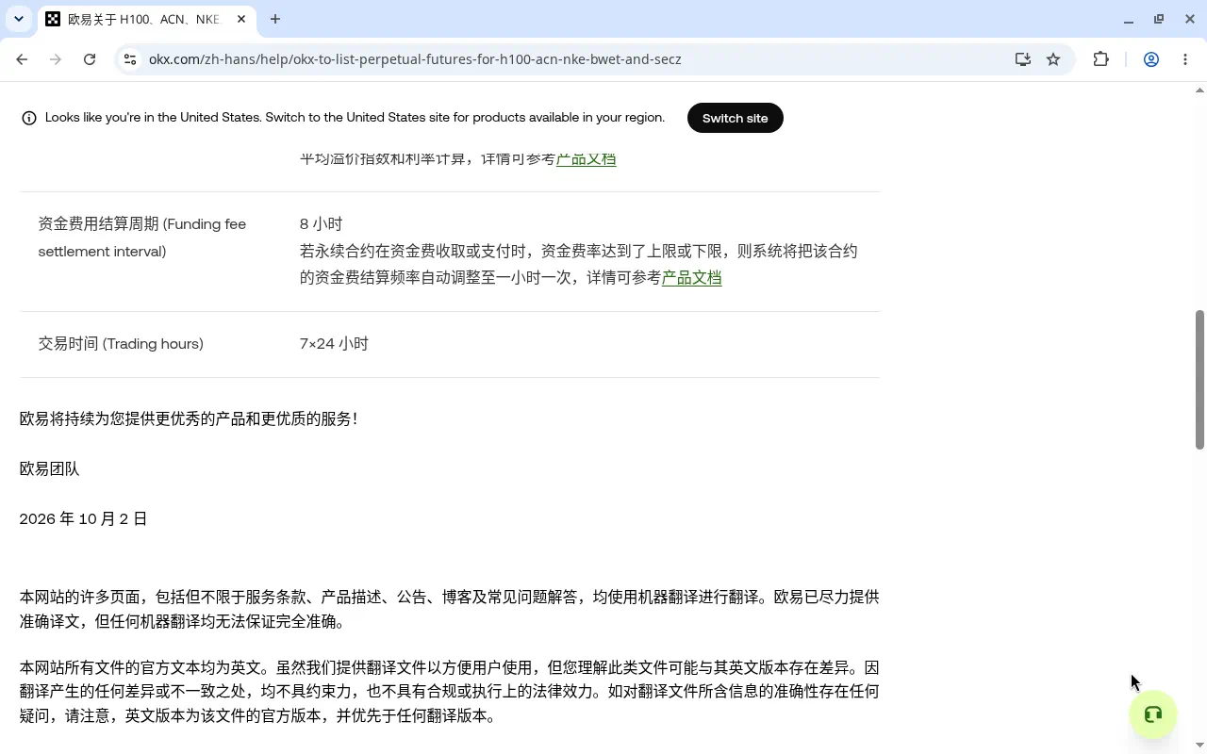Go forward to next page
The height and width of the screenshot is (754, 1207).
point(56,59)
